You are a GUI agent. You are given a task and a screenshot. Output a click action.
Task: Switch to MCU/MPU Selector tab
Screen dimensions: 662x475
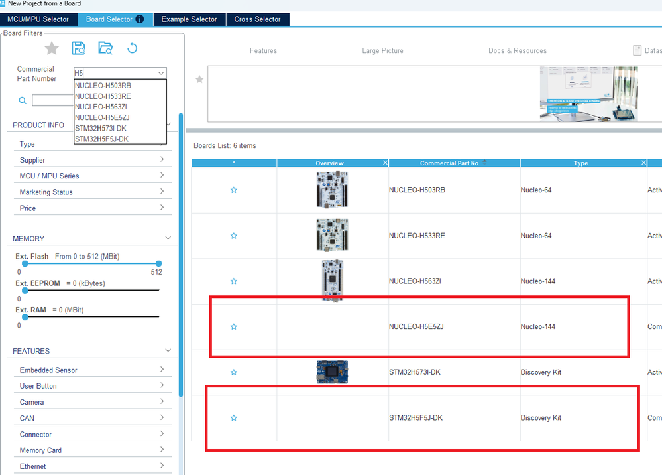[x=38, y=19]
